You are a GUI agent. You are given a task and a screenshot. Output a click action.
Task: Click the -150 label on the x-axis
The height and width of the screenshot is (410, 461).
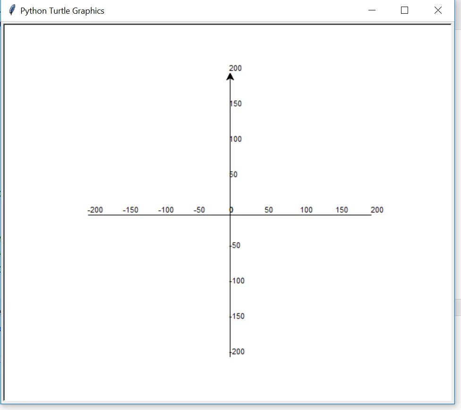[x=130, y=210]
